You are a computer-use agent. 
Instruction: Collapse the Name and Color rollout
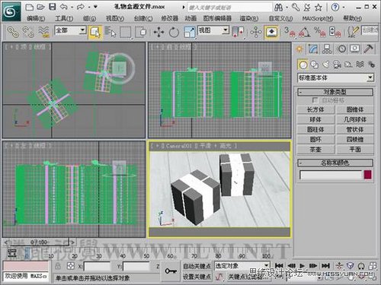tap(335, 163)
